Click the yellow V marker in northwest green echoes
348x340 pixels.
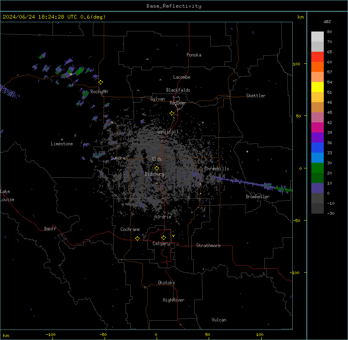tap(71, 74)
